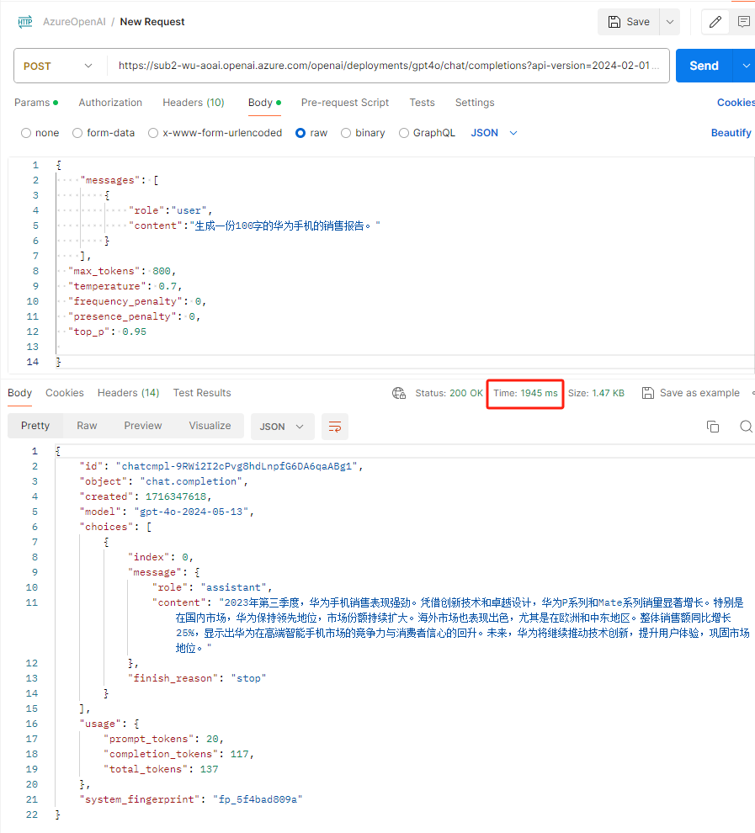The width and height of the screenshot is (755, 833).
Task: Switch to Preview response view
Action: [143, 426]
